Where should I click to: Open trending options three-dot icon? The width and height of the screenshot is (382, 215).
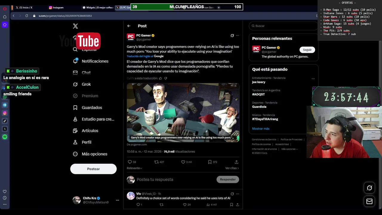pos(313,79)
